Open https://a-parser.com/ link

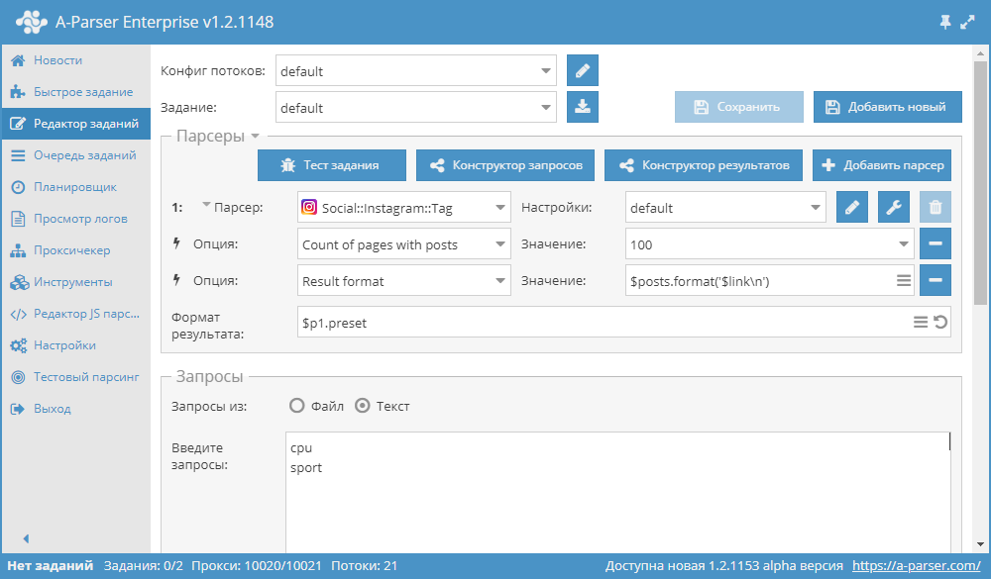[916, 566]
